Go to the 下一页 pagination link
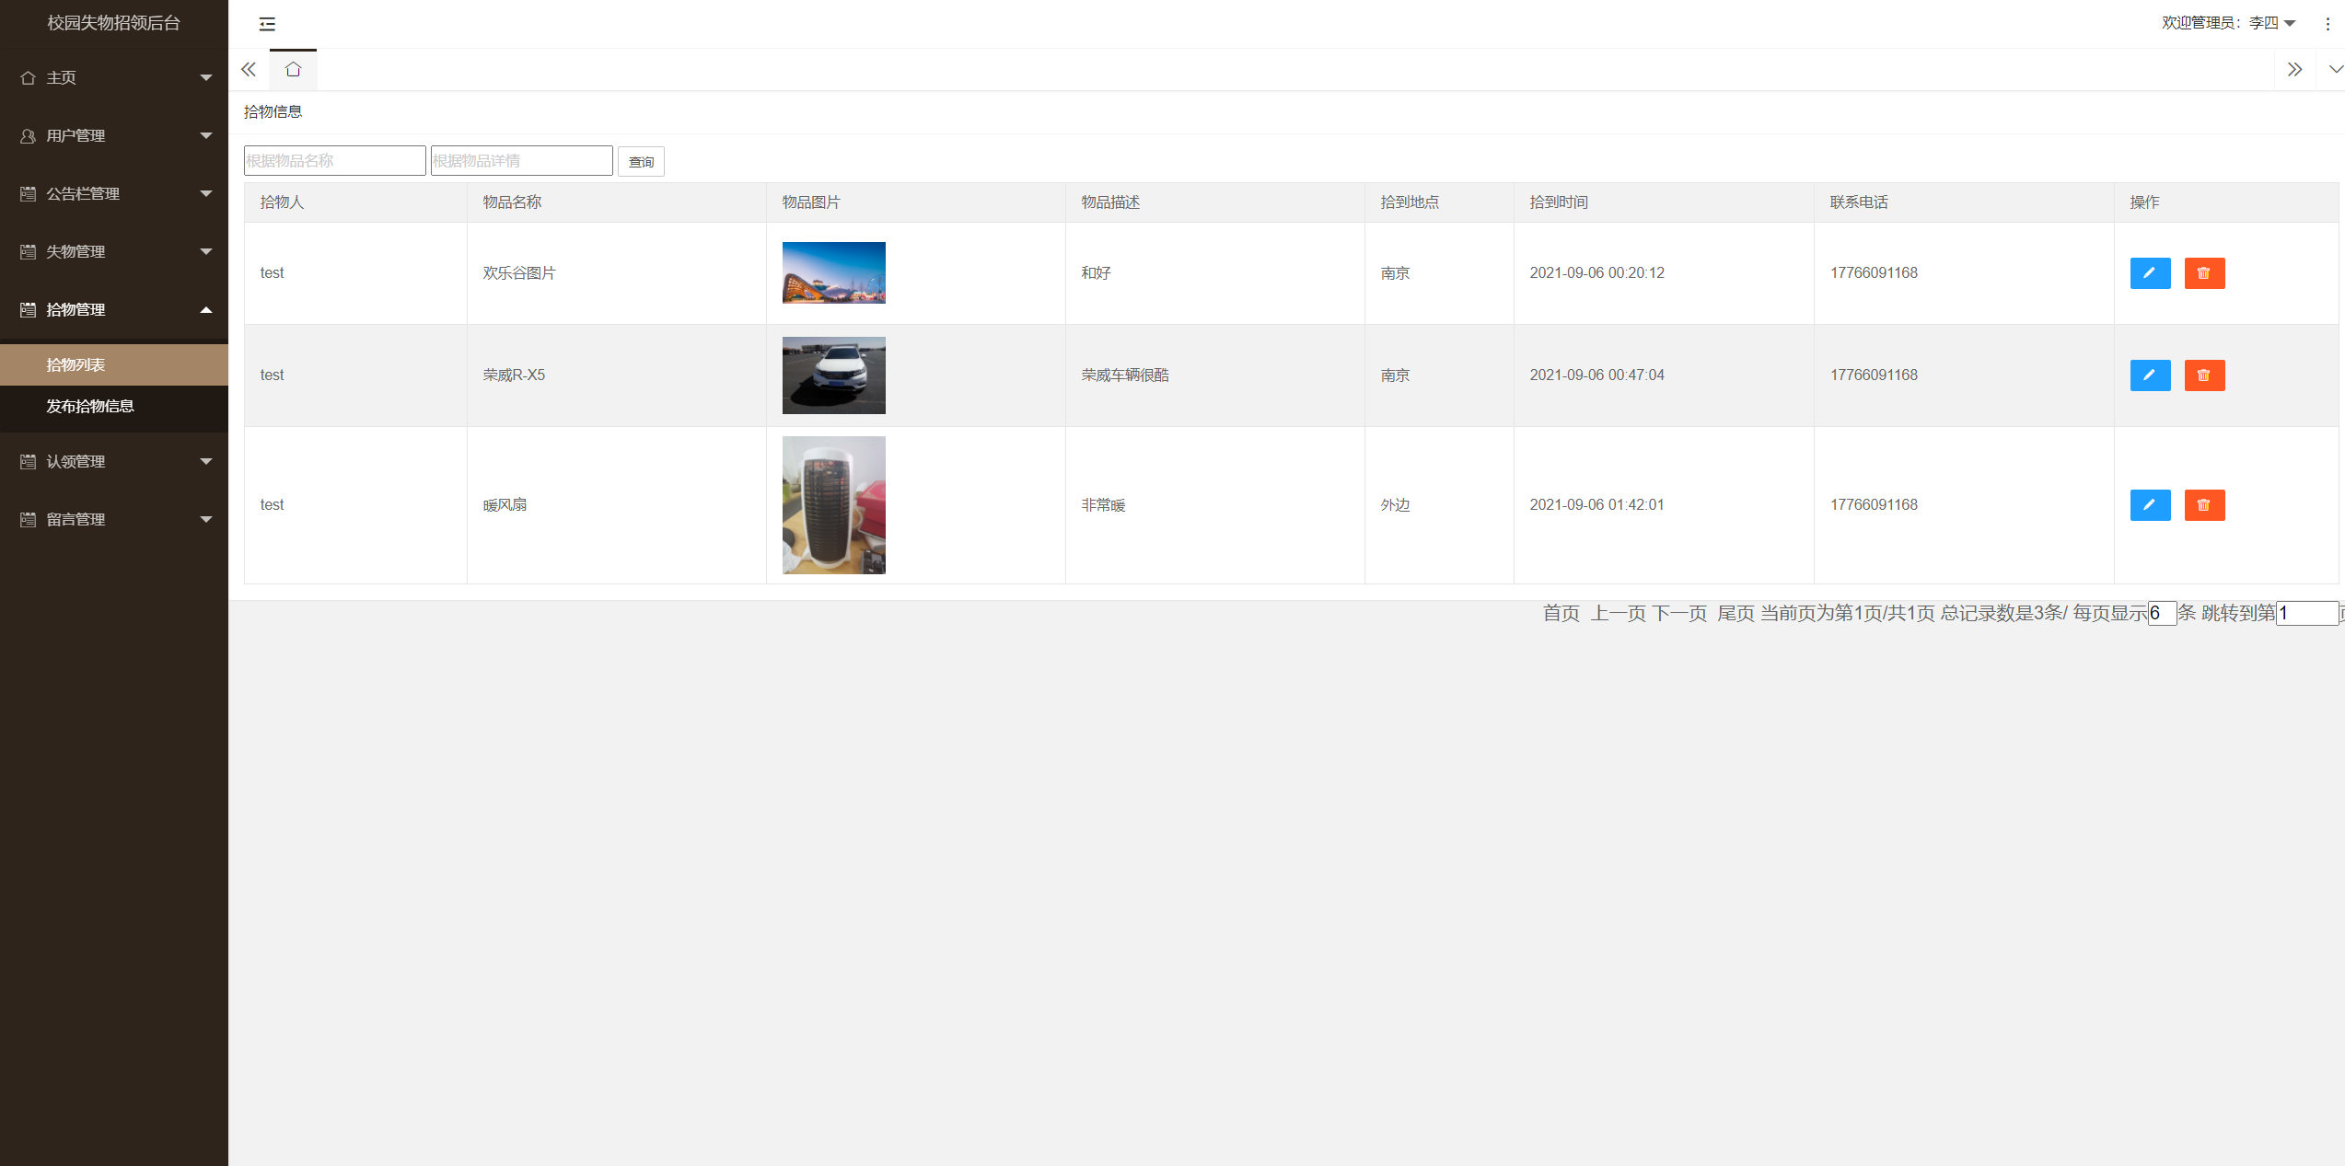This screenshot has width=2345, height=1166. pyautogui.click(x=1679, y=613)
